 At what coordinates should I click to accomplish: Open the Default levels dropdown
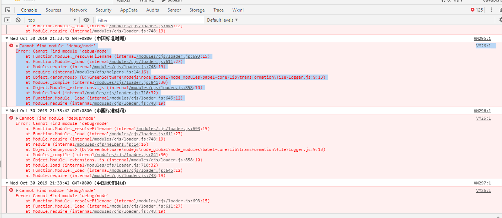[222, 20]
